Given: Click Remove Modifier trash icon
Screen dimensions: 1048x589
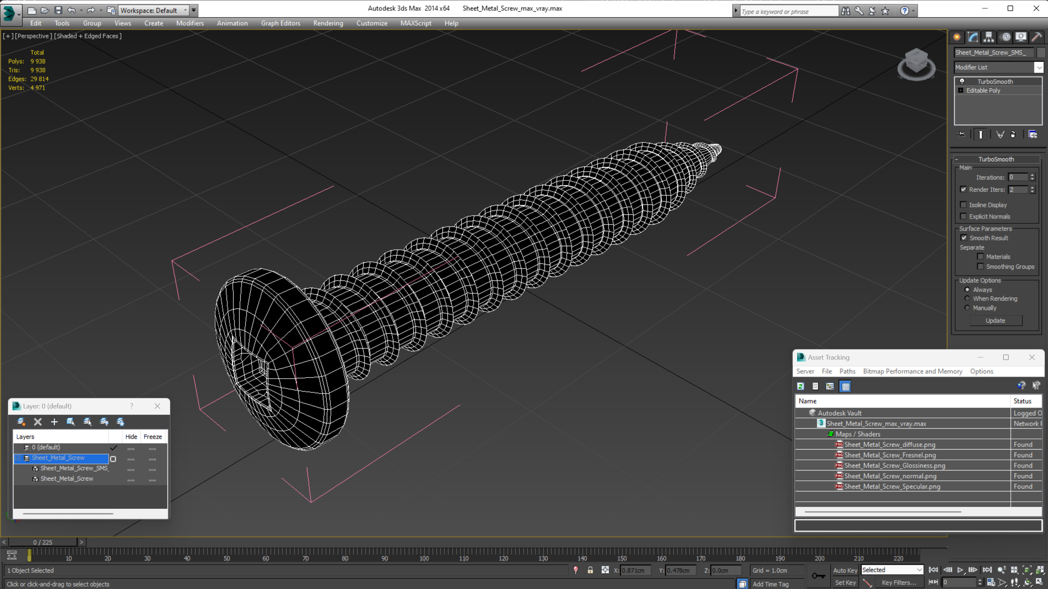Looking at the screenshot, I should [x=1013, y=134].
